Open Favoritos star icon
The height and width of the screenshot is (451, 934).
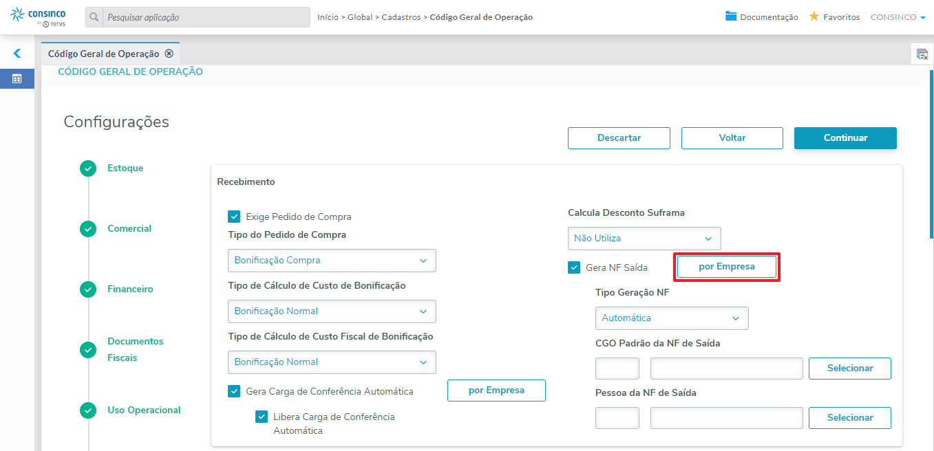pos(814,16)
